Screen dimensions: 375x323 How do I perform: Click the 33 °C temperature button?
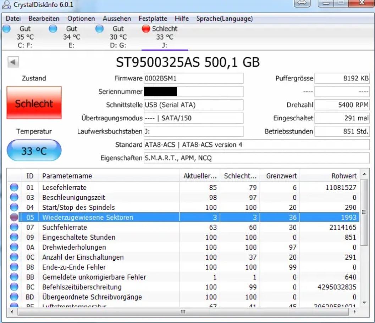pyautogui.click(x=34, y=151)
